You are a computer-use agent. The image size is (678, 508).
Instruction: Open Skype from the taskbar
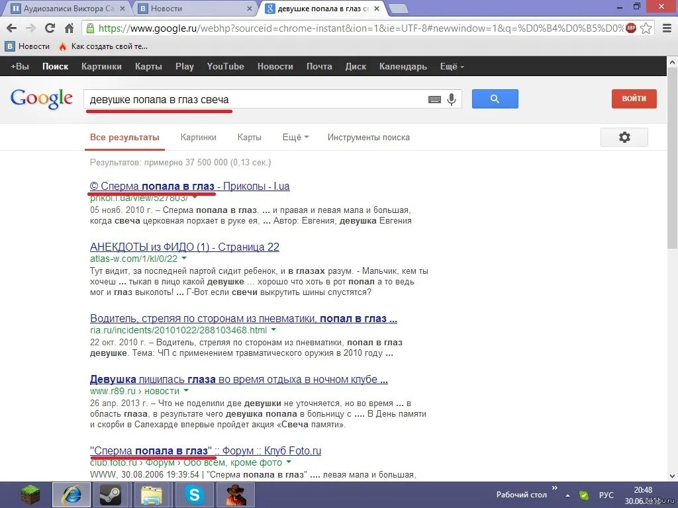point(194,495)
